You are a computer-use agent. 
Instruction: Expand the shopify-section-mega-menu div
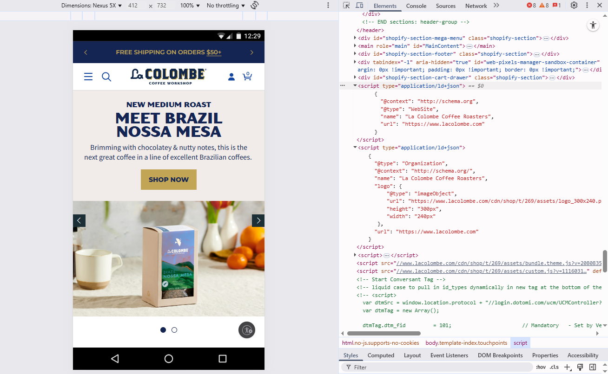pyautogui.click(x=355, y=38)
